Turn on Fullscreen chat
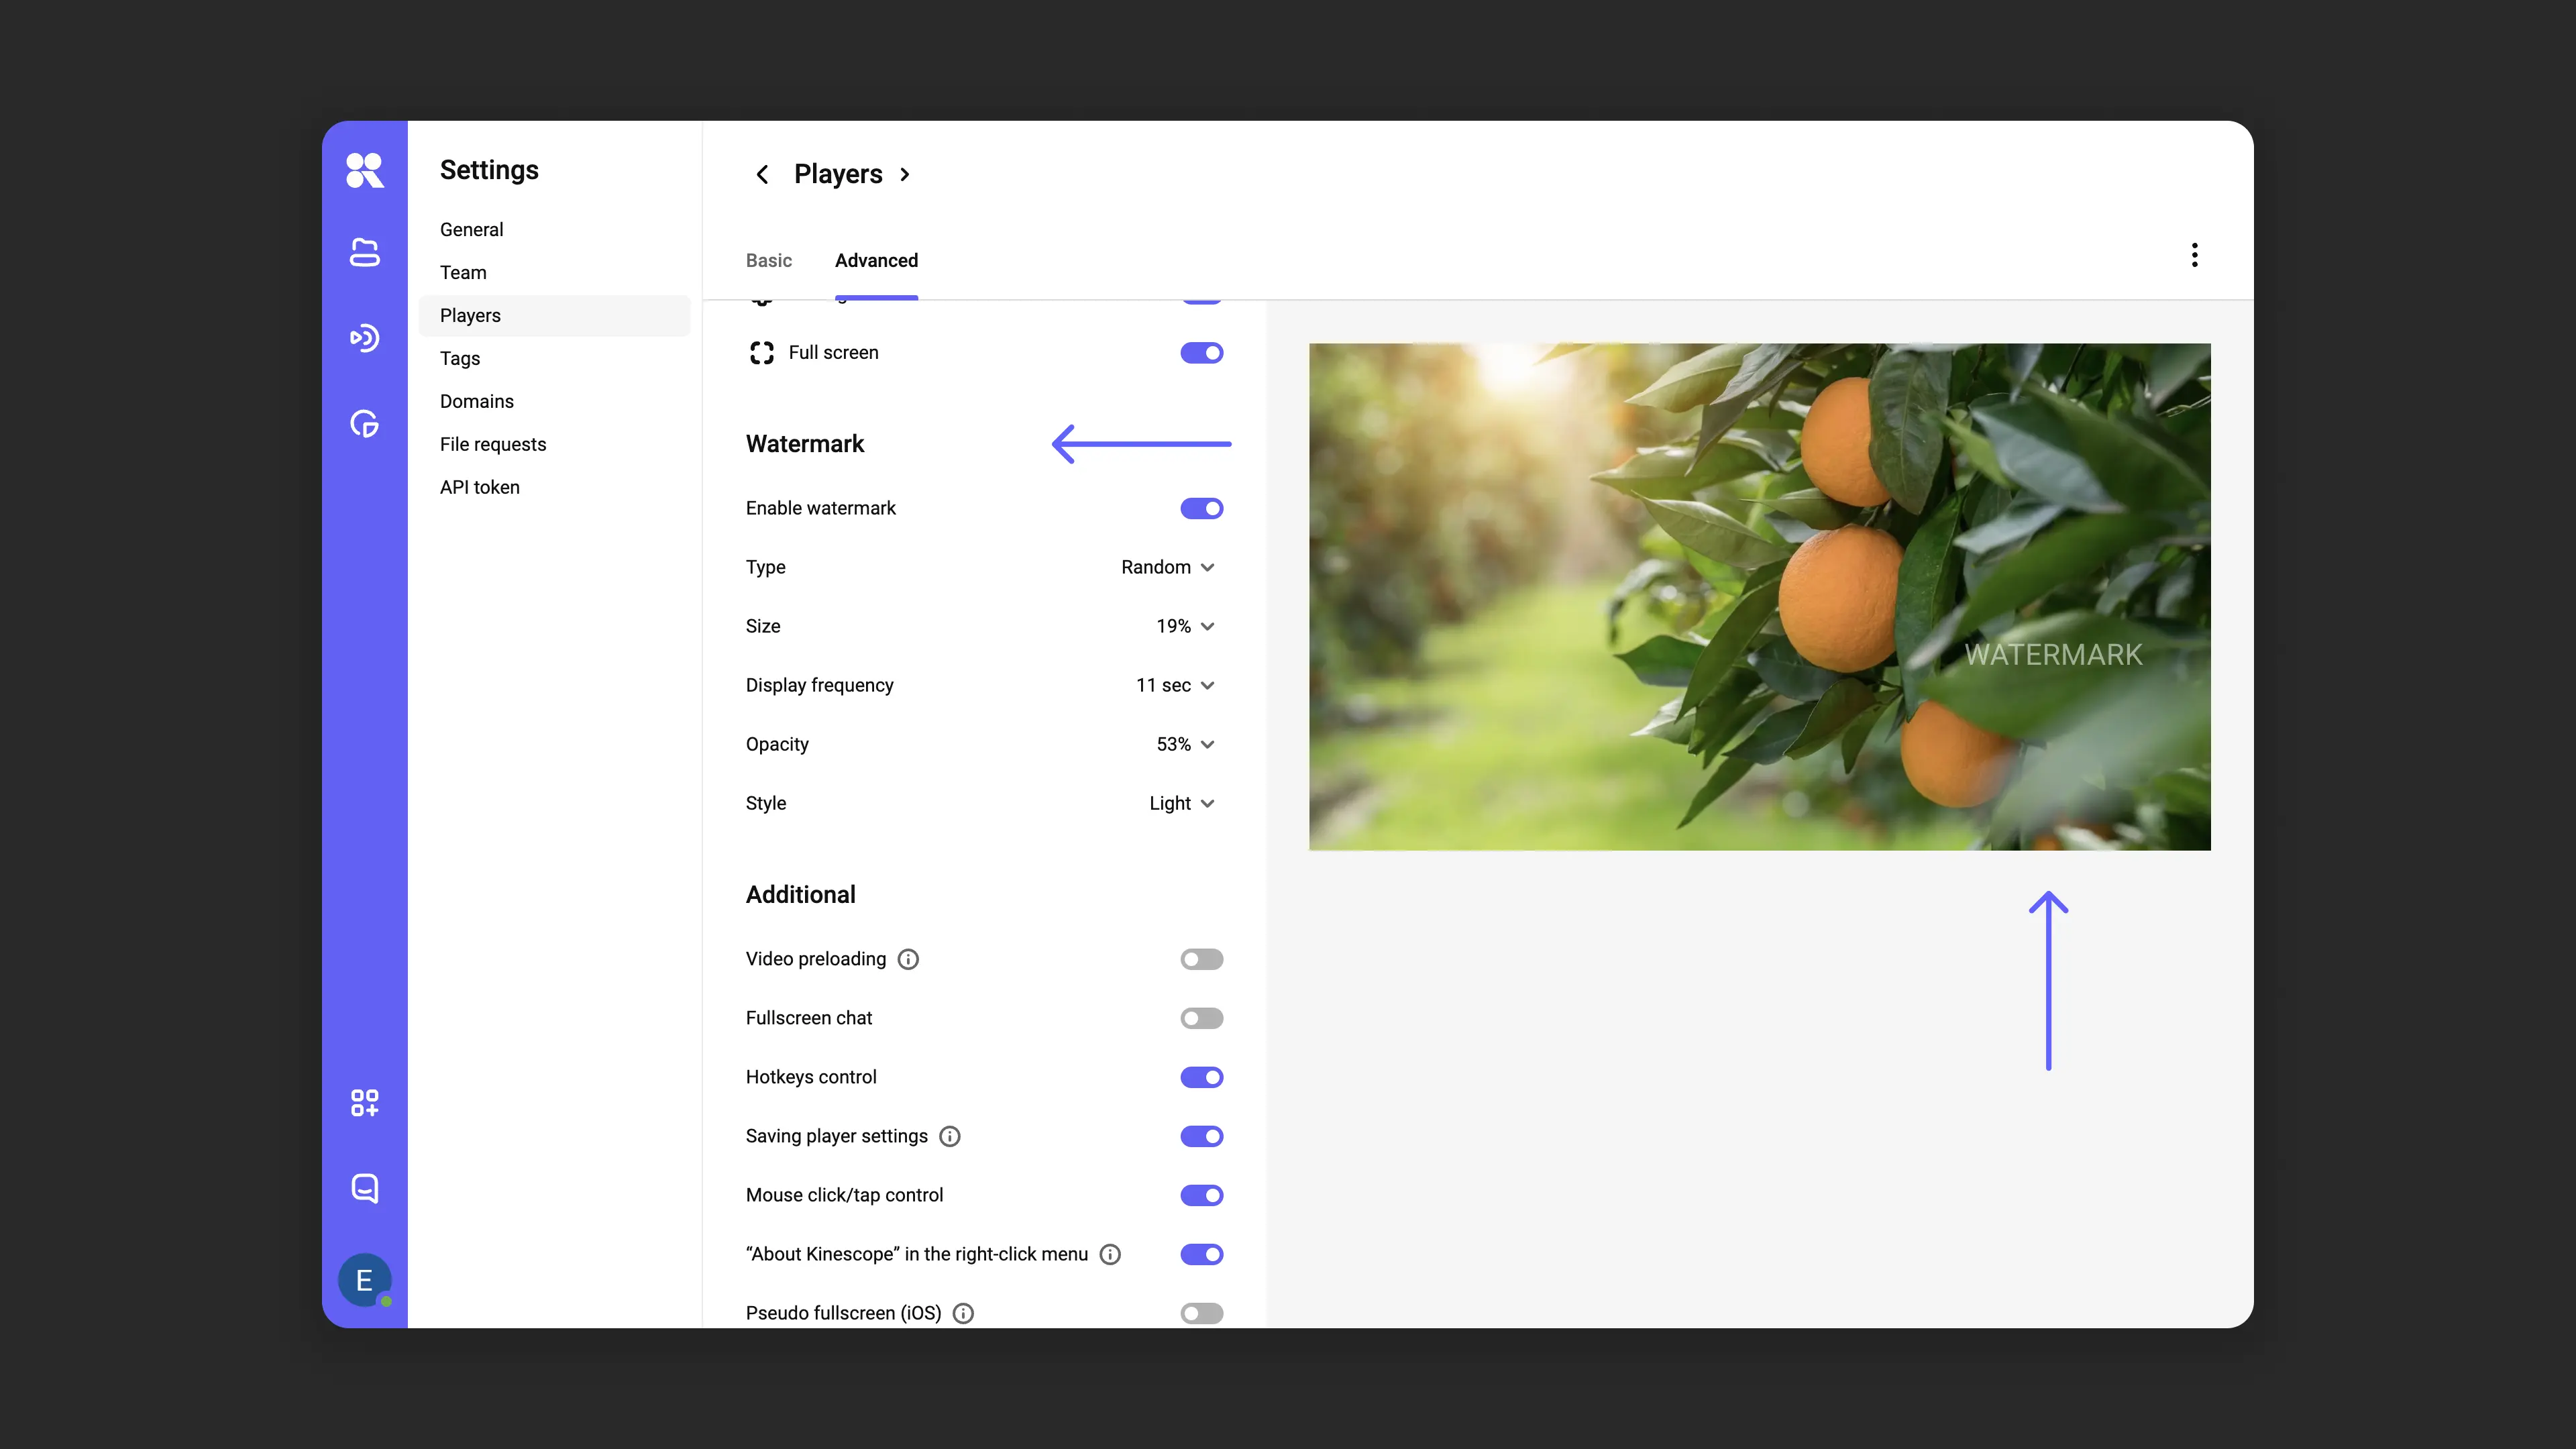Viewport: 2576px width, 1449px height. (x=1201, y=1018)
